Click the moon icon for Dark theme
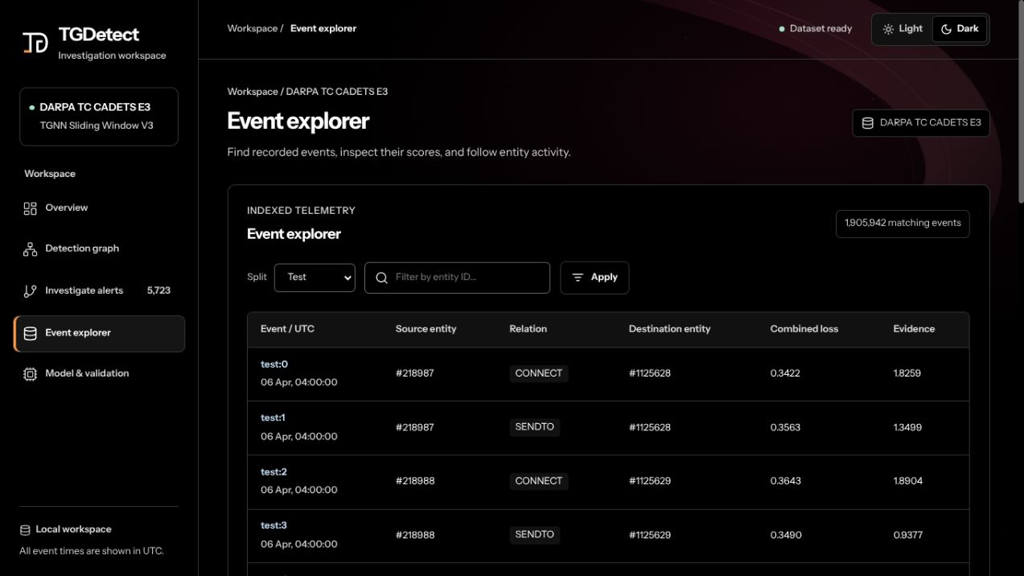The height and width of the screenshot is (576, 1024). tap(946, 29)
